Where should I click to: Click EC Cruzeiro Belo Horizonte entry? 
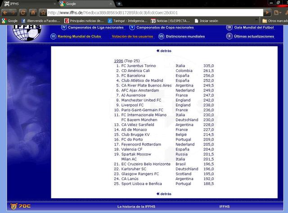146,164
